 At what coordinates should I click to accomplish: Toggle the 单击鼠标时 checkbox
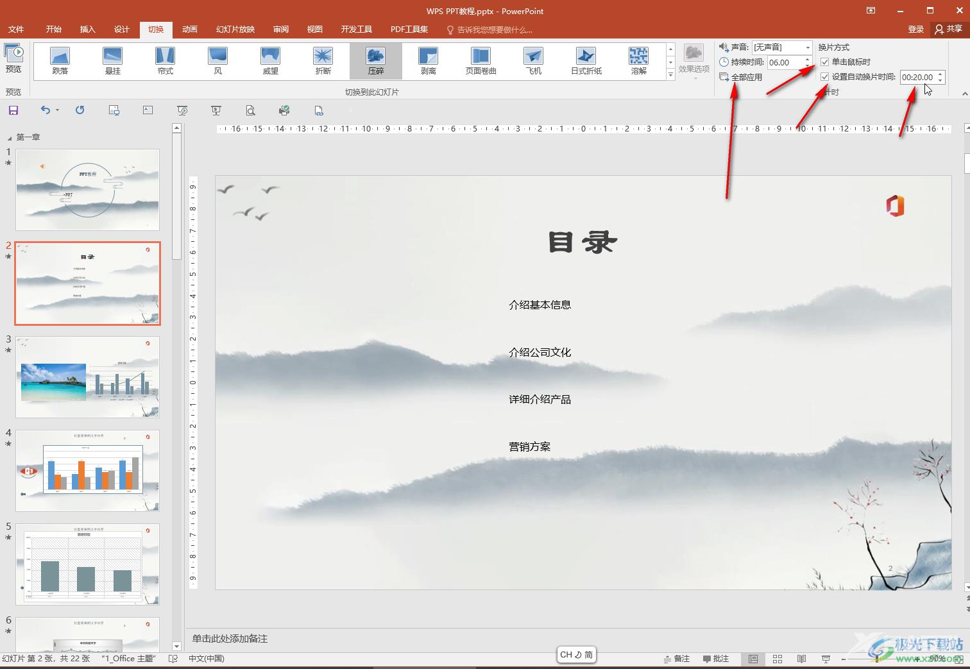pyautogui.click(x=824, y=62)
